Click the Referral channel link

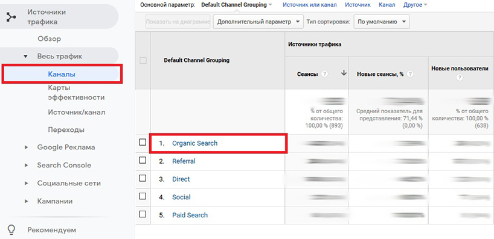tap(184, 161)
